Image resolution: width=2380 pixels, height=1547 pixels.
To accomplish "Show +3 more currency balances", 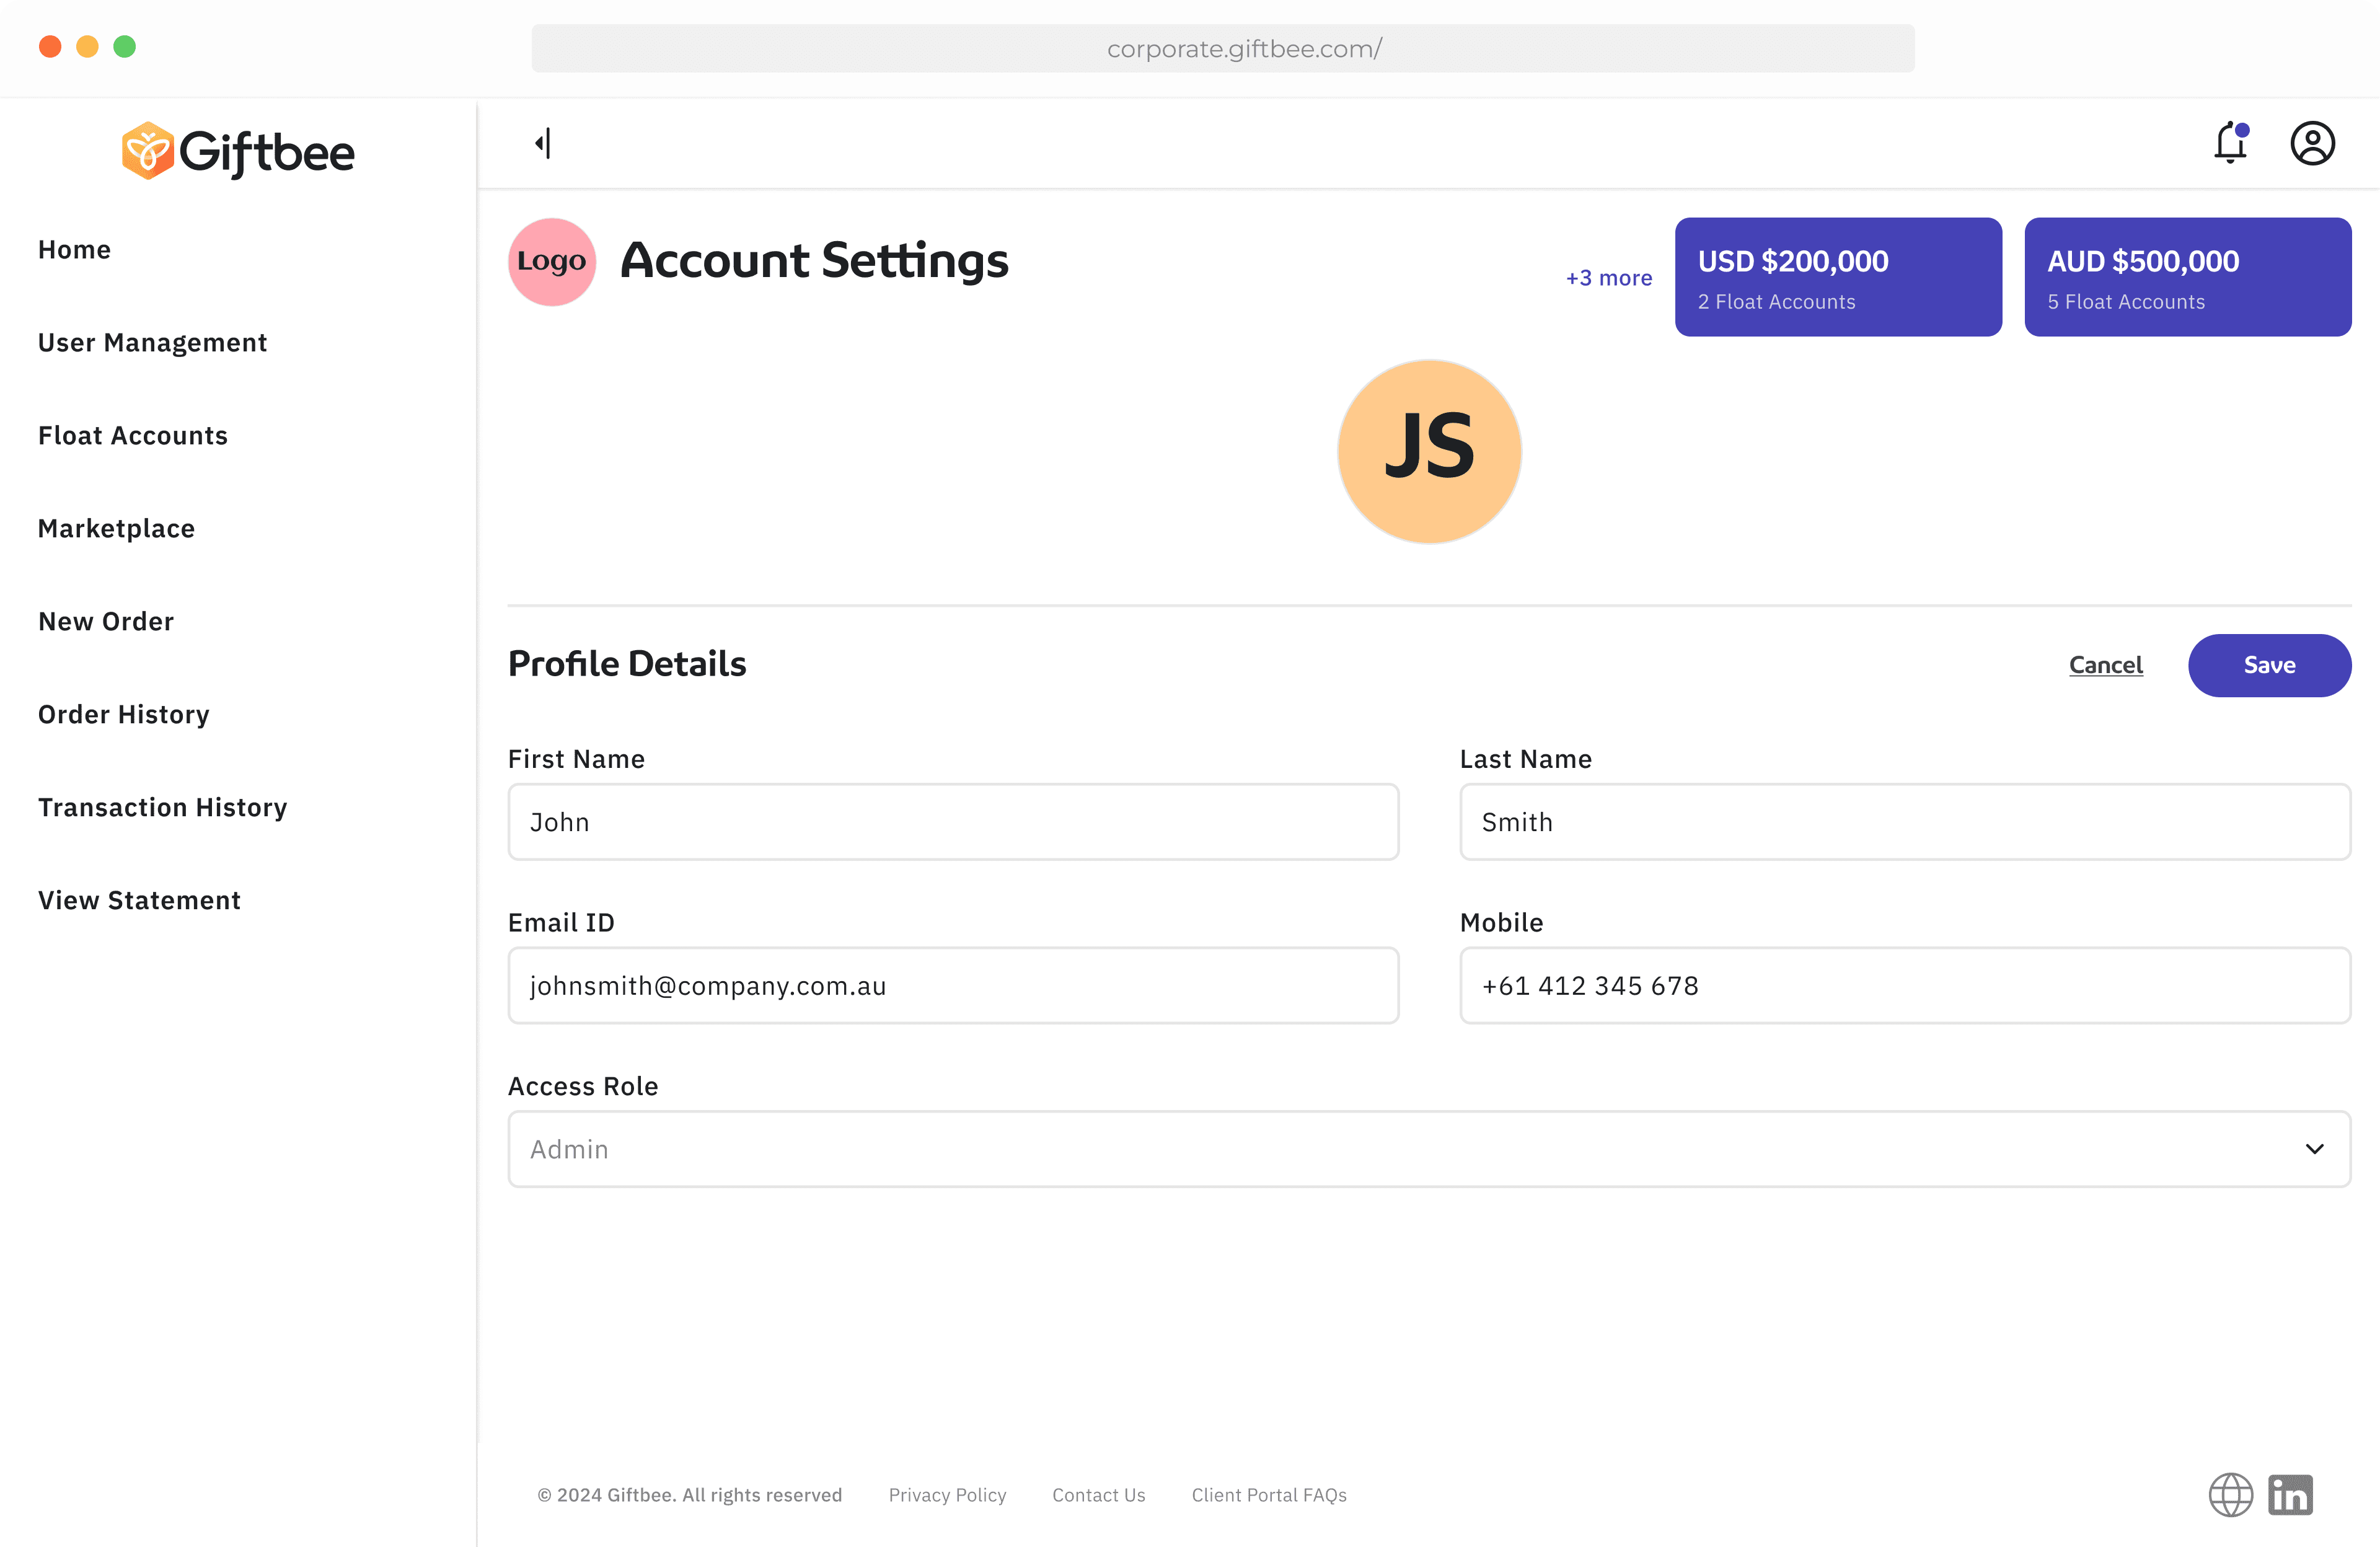I will coord(1608,278).
